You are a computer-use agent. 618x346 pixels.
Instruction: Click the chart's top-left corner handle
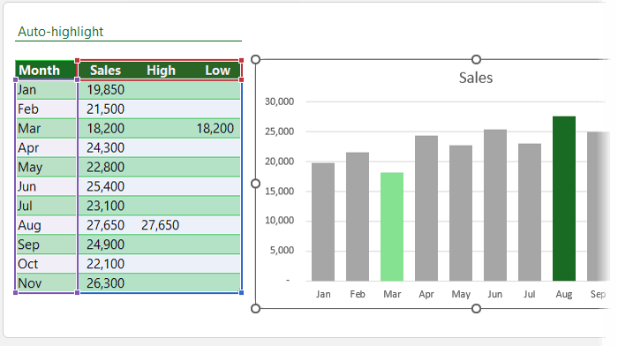click(x=255, y=59)
